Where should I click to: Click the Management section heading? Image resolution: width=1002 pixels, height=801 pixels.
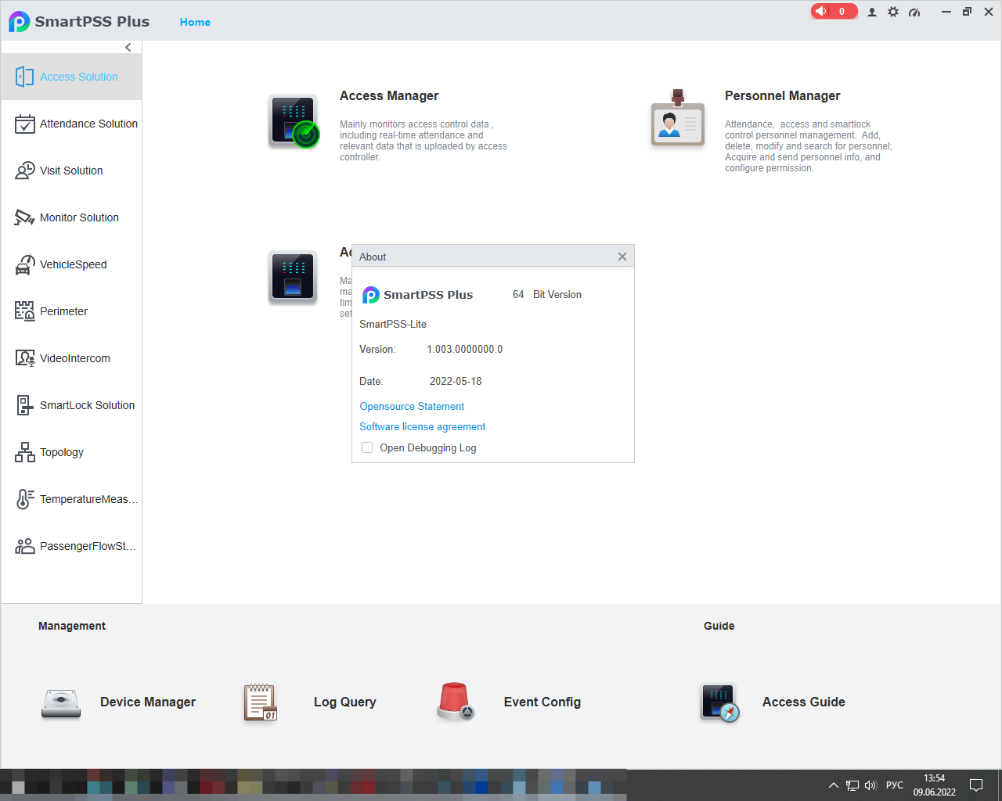point(72,626)
